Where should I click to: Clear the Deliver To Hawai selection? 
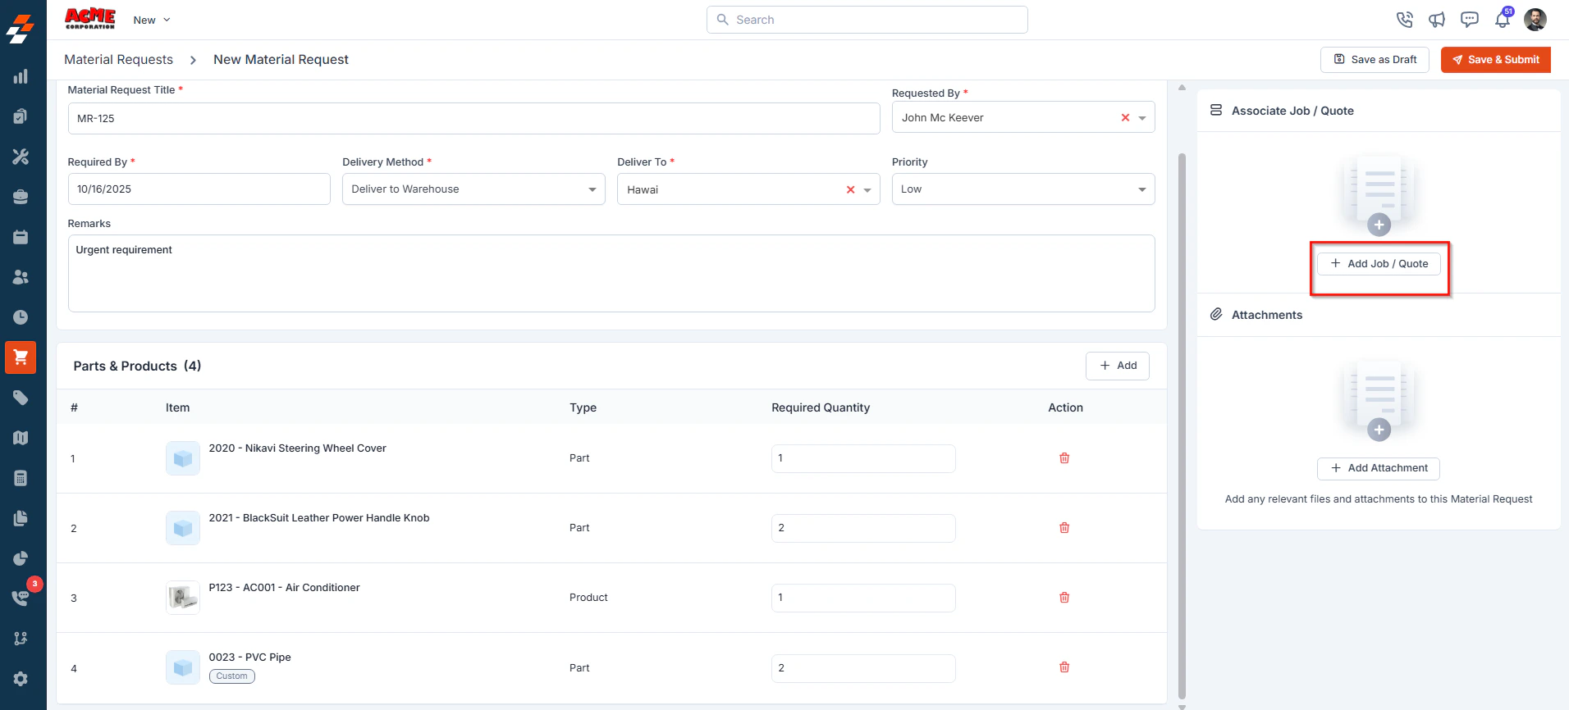pyautogui.click(x=850, y=189)
